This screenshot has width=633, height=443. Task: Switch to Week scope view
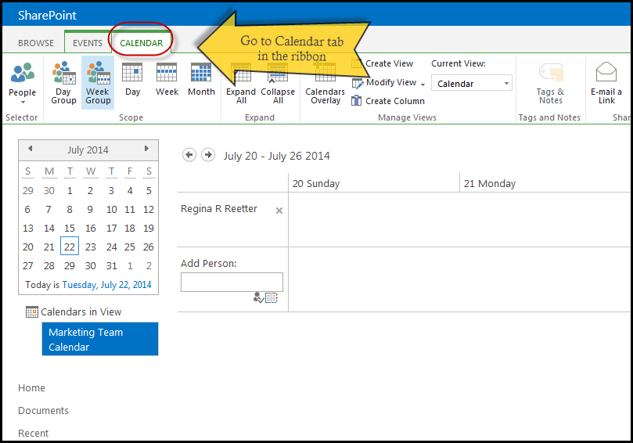coord(167,80)
